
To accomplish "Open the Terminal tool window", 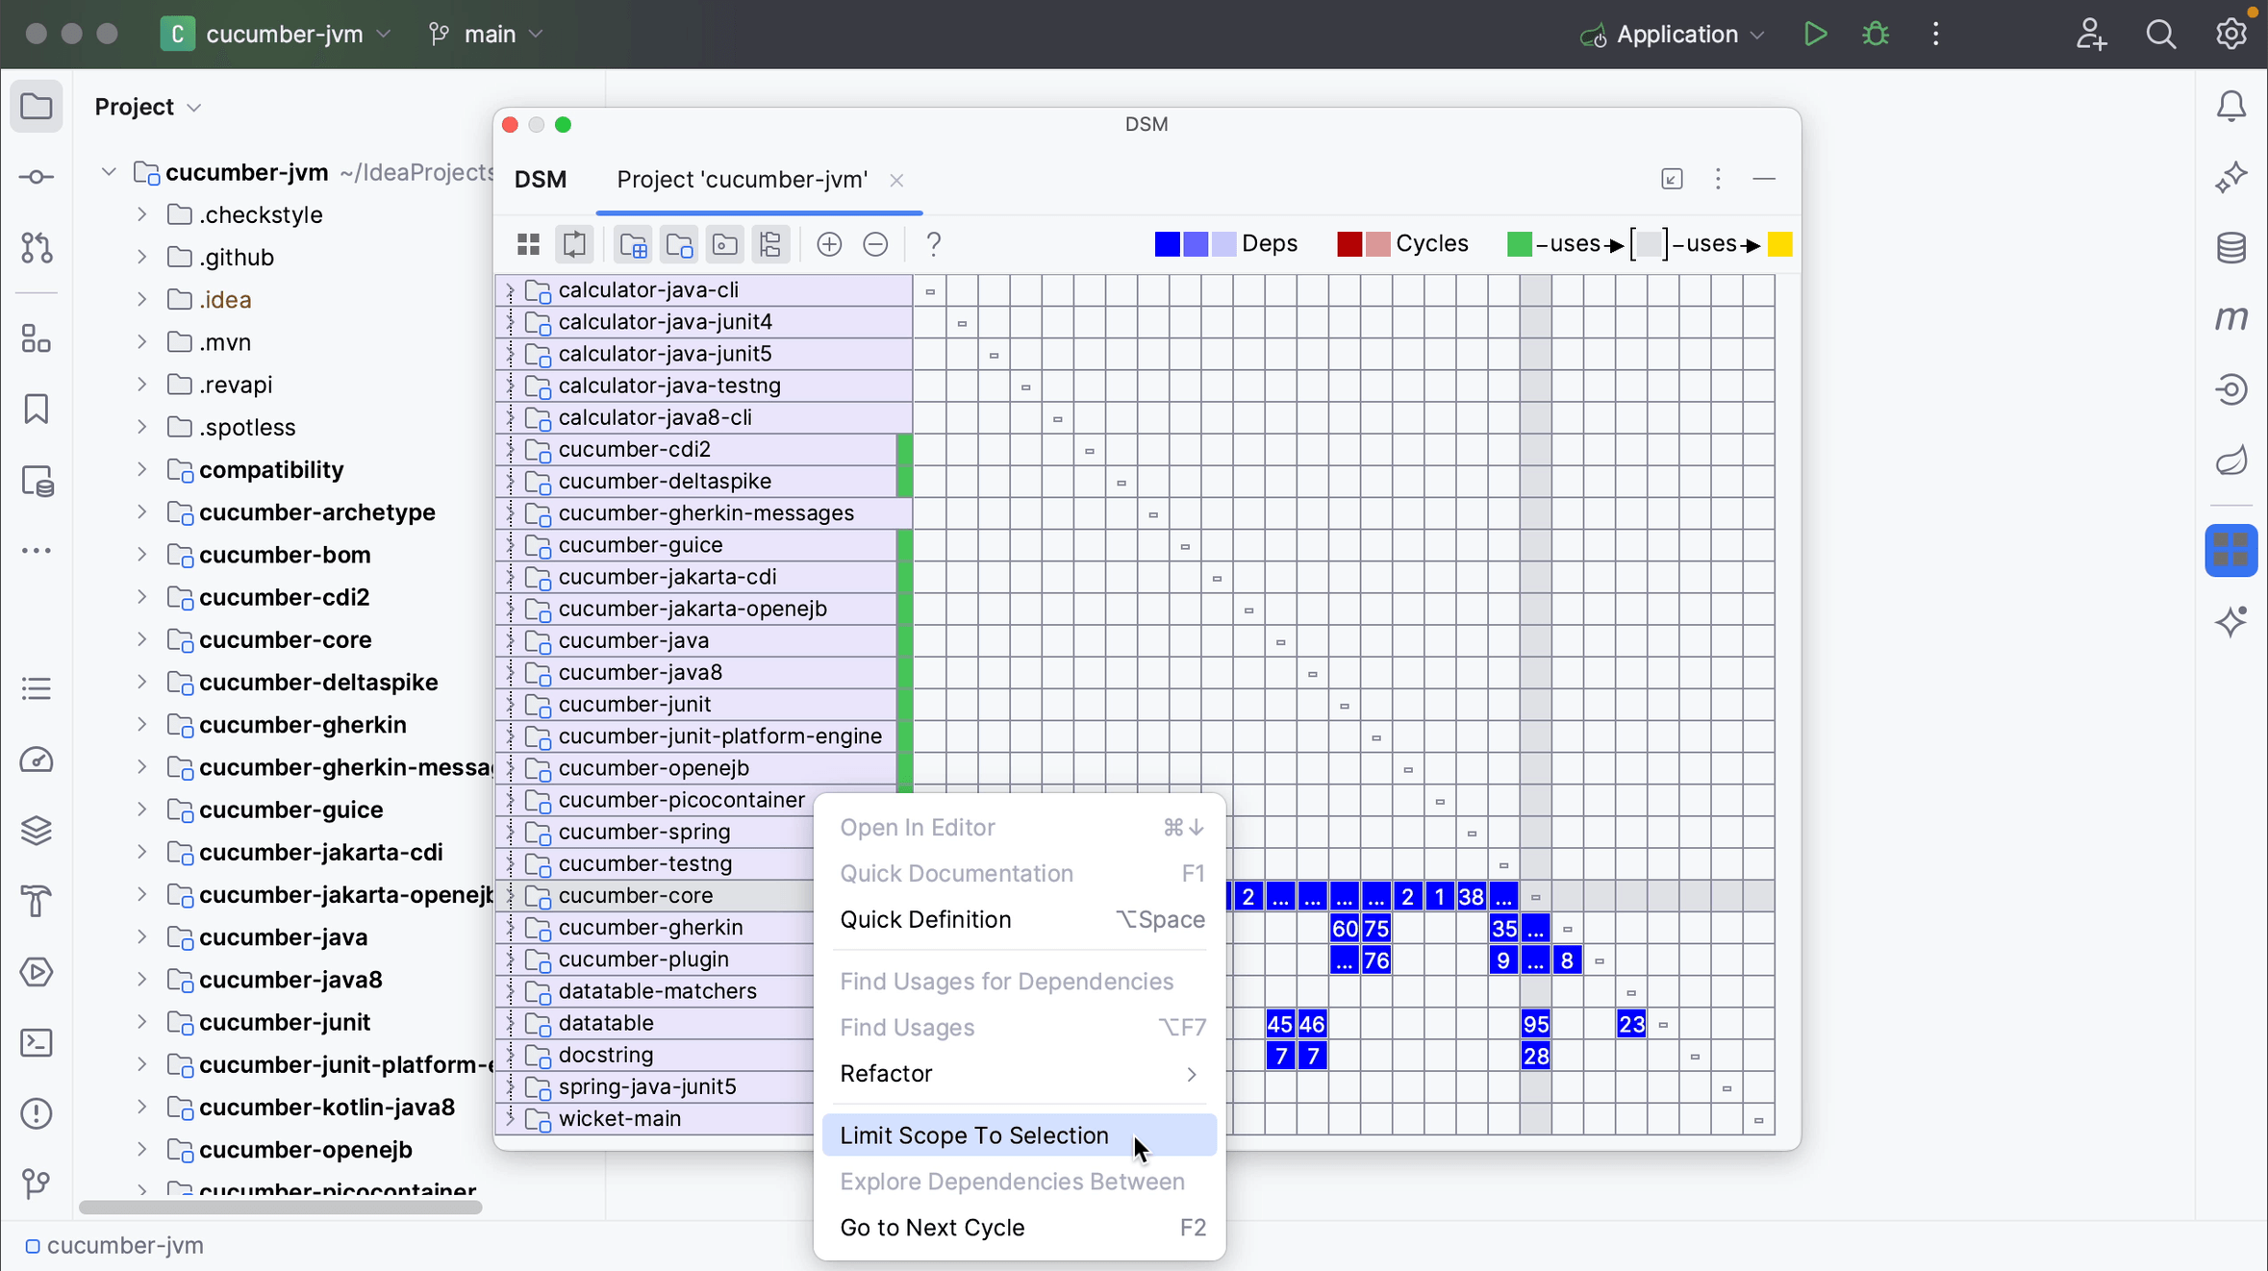I will 37,1043.
